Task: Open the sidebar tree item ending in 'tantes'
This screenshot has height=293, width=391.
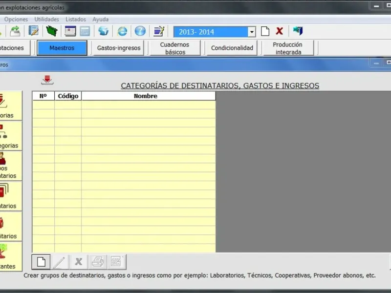Action: pyautogui.click(x=10, y=256)
